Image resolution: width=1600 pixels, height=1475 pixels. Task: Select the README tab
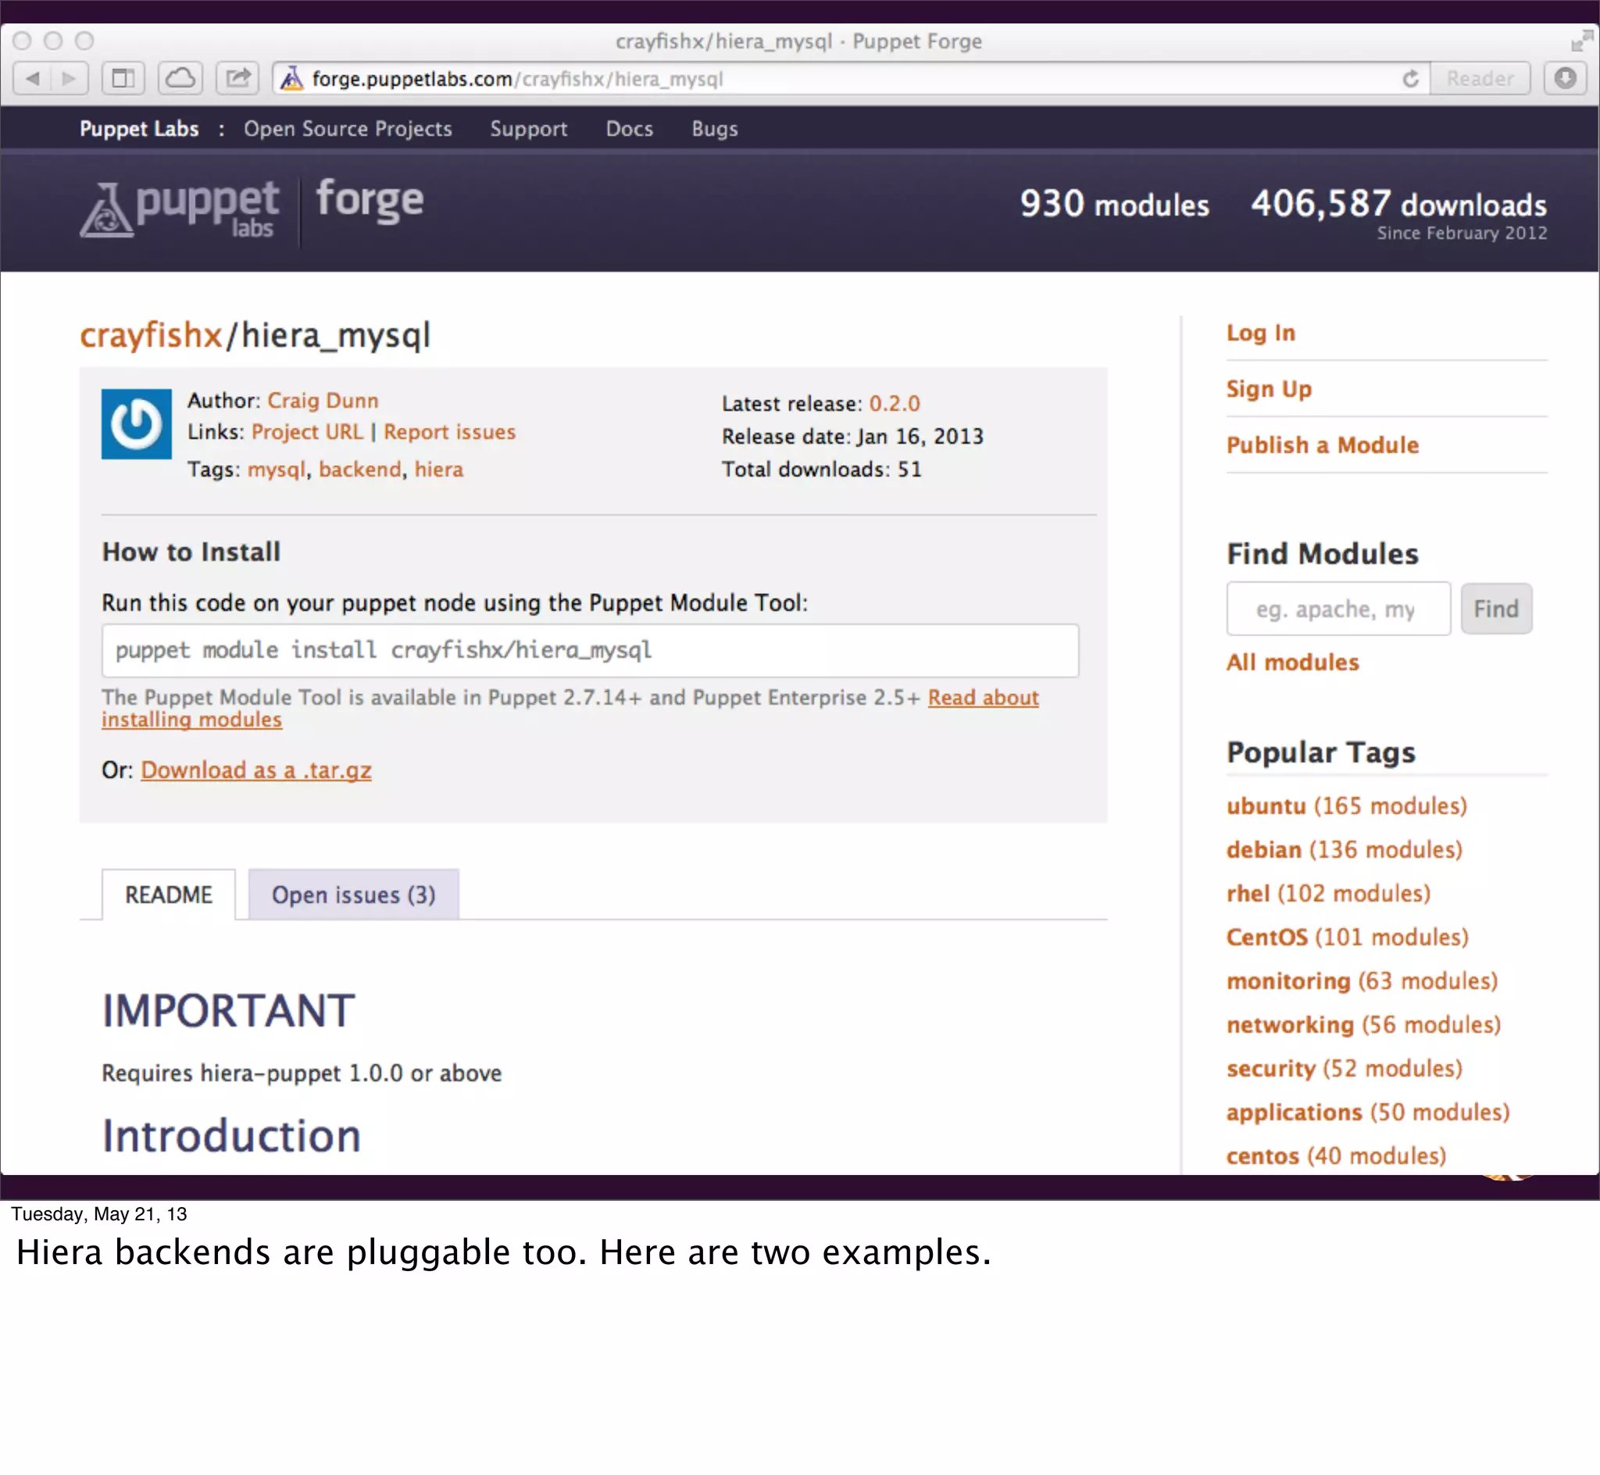pos(169,895)
